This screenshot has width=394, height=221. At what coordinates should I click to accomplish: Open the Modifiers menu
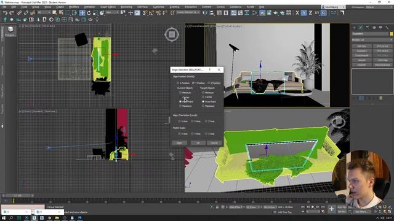[x=74, y=7]
